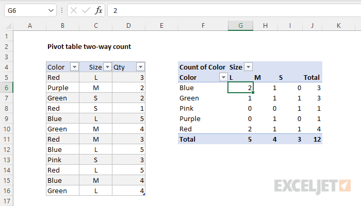Open the source table Size filter dropdown
Image resolution: width=361 pixels, height=206 pixels.
(107, 67)
